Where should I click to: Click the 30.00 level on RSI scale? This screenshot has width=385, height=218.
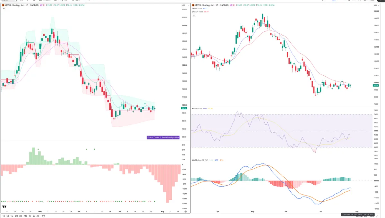[x=376, y=147]
